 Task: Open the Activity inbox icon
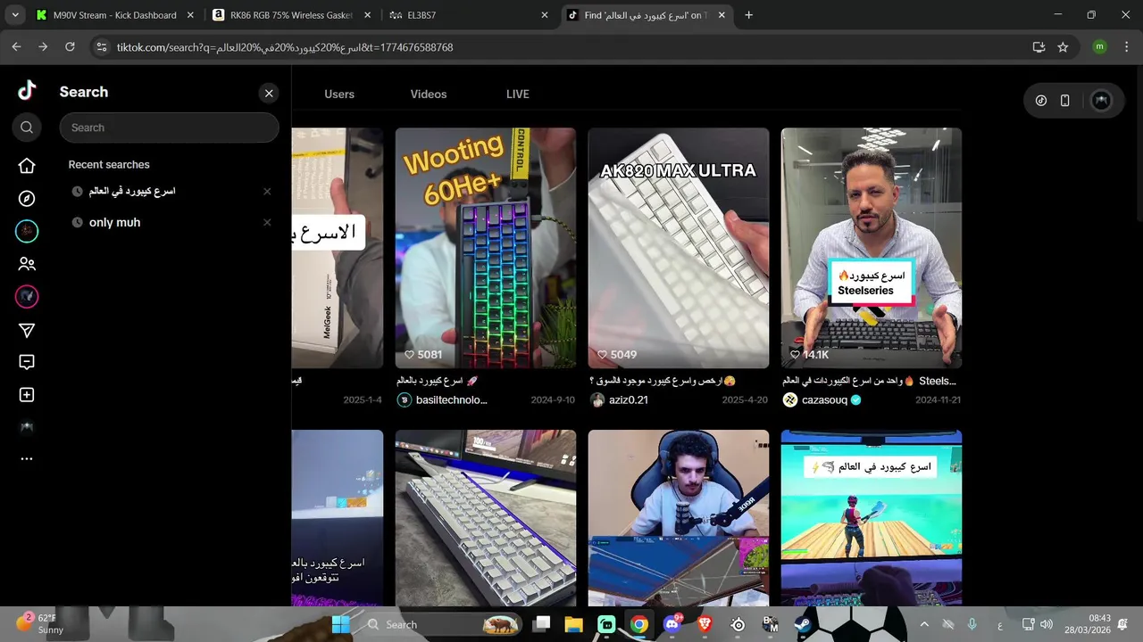(x=27, y=362)
